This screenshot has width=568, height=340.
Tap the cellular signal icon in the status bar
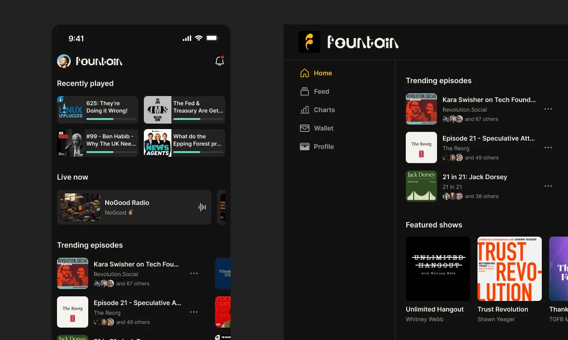coord(187,38)
